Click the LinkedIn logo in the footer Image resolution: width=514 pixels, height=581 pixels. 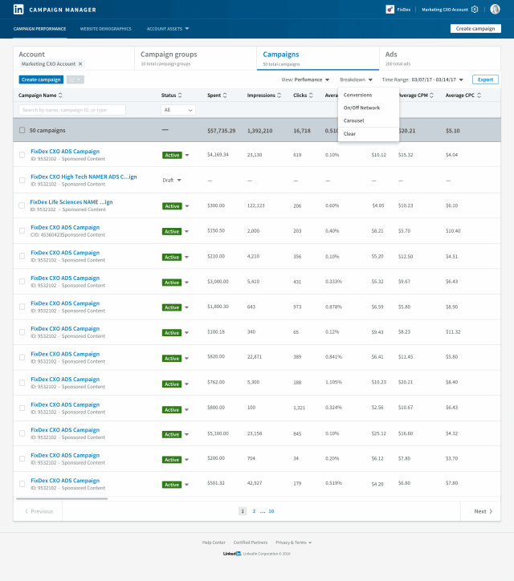pyautogui.click(x=232, y=554)
